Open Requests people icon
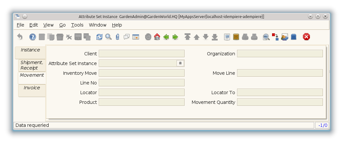The image size is (343, 143). pos(285,37)
